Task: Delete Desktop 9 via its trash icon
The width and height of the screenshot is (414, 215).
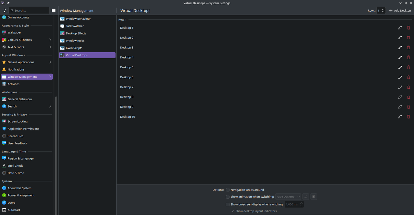Action: [x=409, y=107]
